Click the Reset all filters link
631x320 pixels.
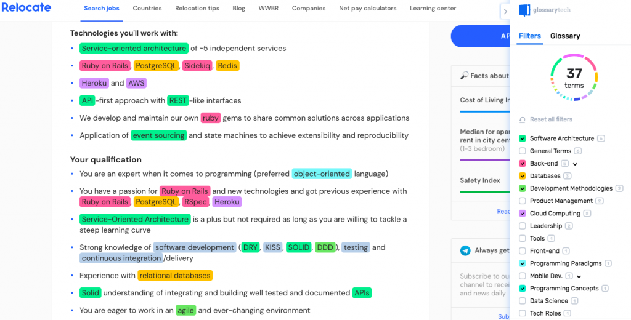pos(551,119)
